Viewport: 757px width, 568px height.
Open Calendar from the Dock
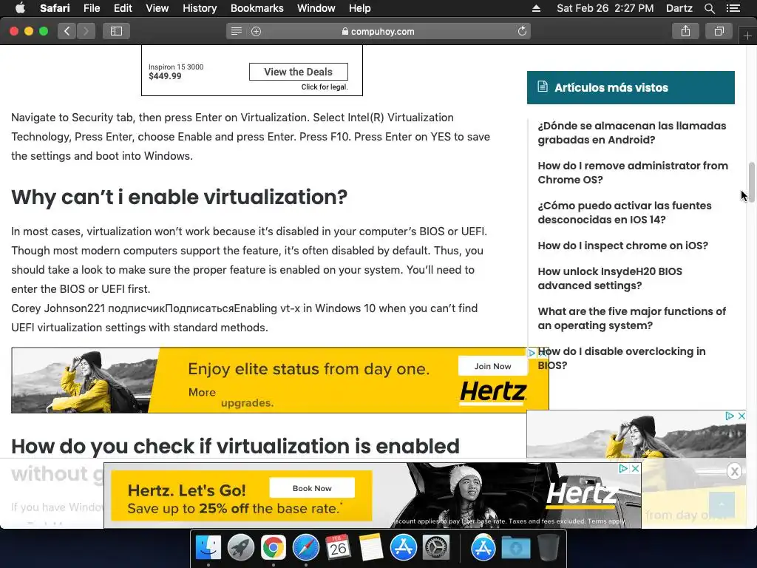(x=338, y=548)
